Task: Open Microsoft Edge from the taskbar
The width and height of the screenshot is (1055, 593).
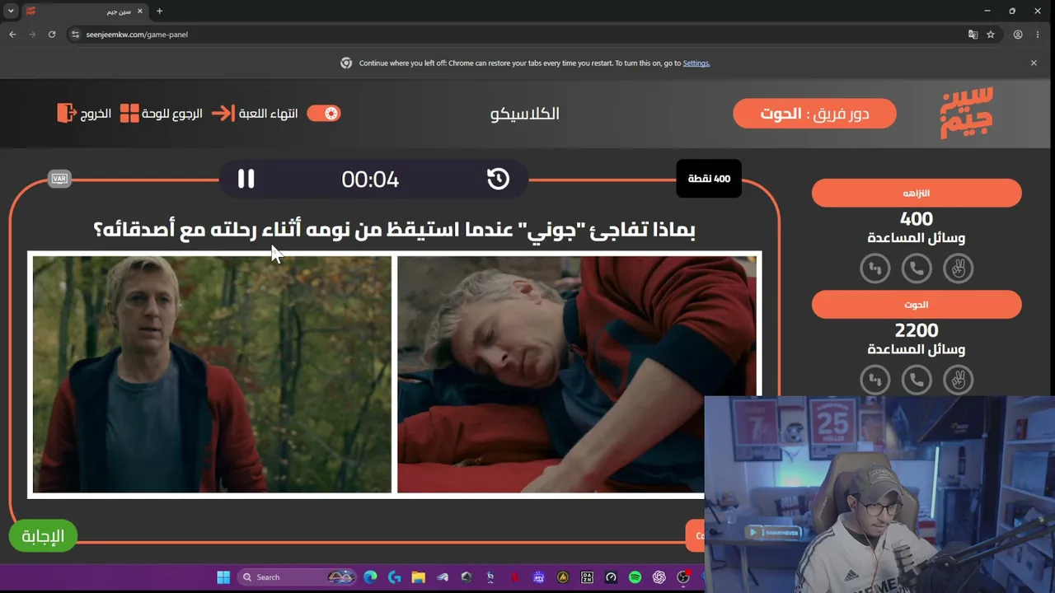Action: pyautogui.click(x=370, y=577)
